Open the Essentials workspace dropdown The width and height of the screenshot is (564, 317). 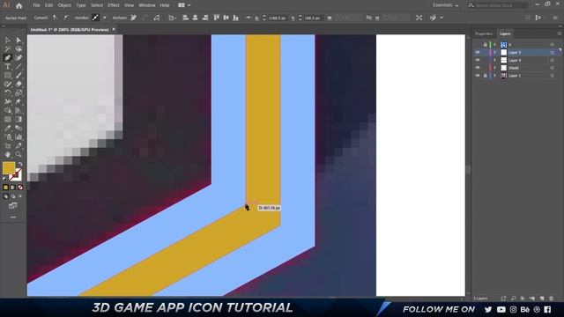point(445,5)
